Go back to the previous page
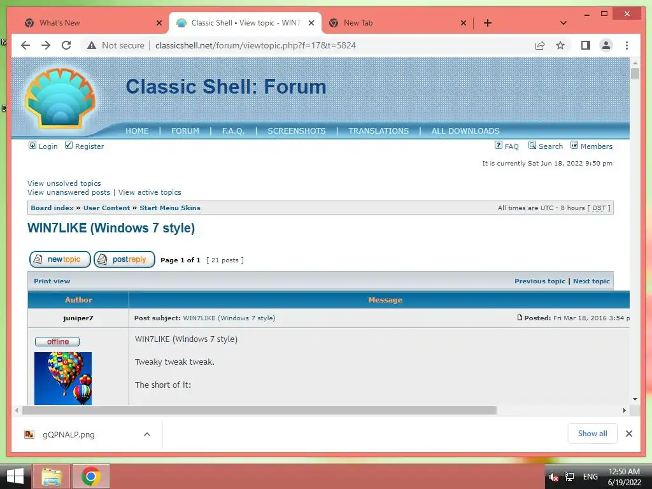Screen dimensions: 652x489 tap(25, 45)
